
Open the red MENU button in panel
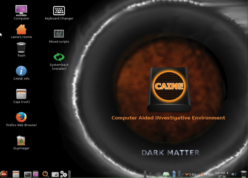[4, 174]
